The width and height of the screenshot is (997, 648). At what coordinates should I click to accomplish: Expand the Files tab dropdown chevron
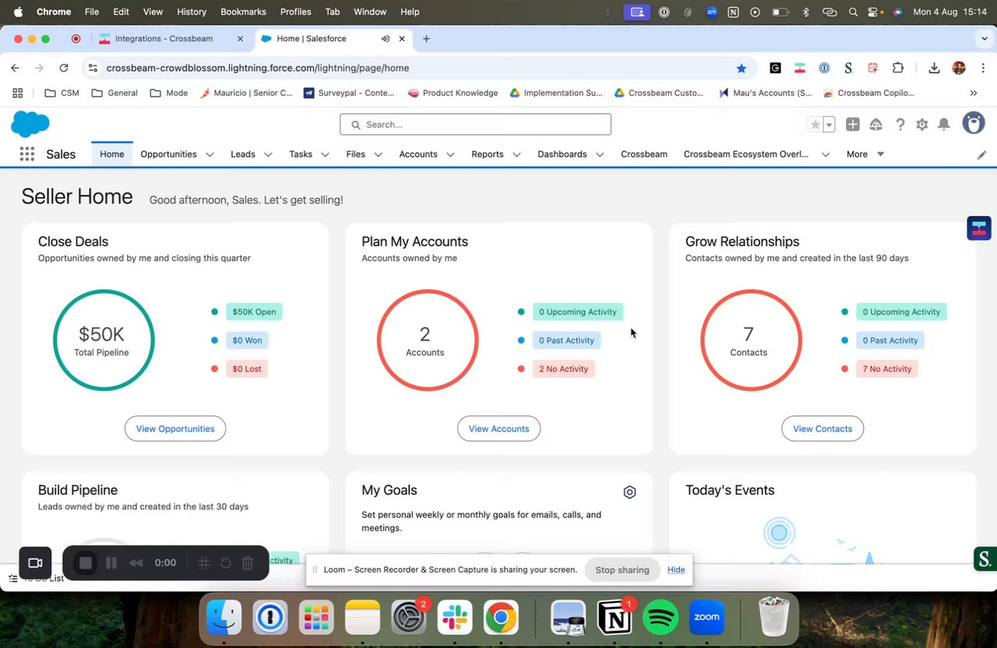click(x=378, y=155)
